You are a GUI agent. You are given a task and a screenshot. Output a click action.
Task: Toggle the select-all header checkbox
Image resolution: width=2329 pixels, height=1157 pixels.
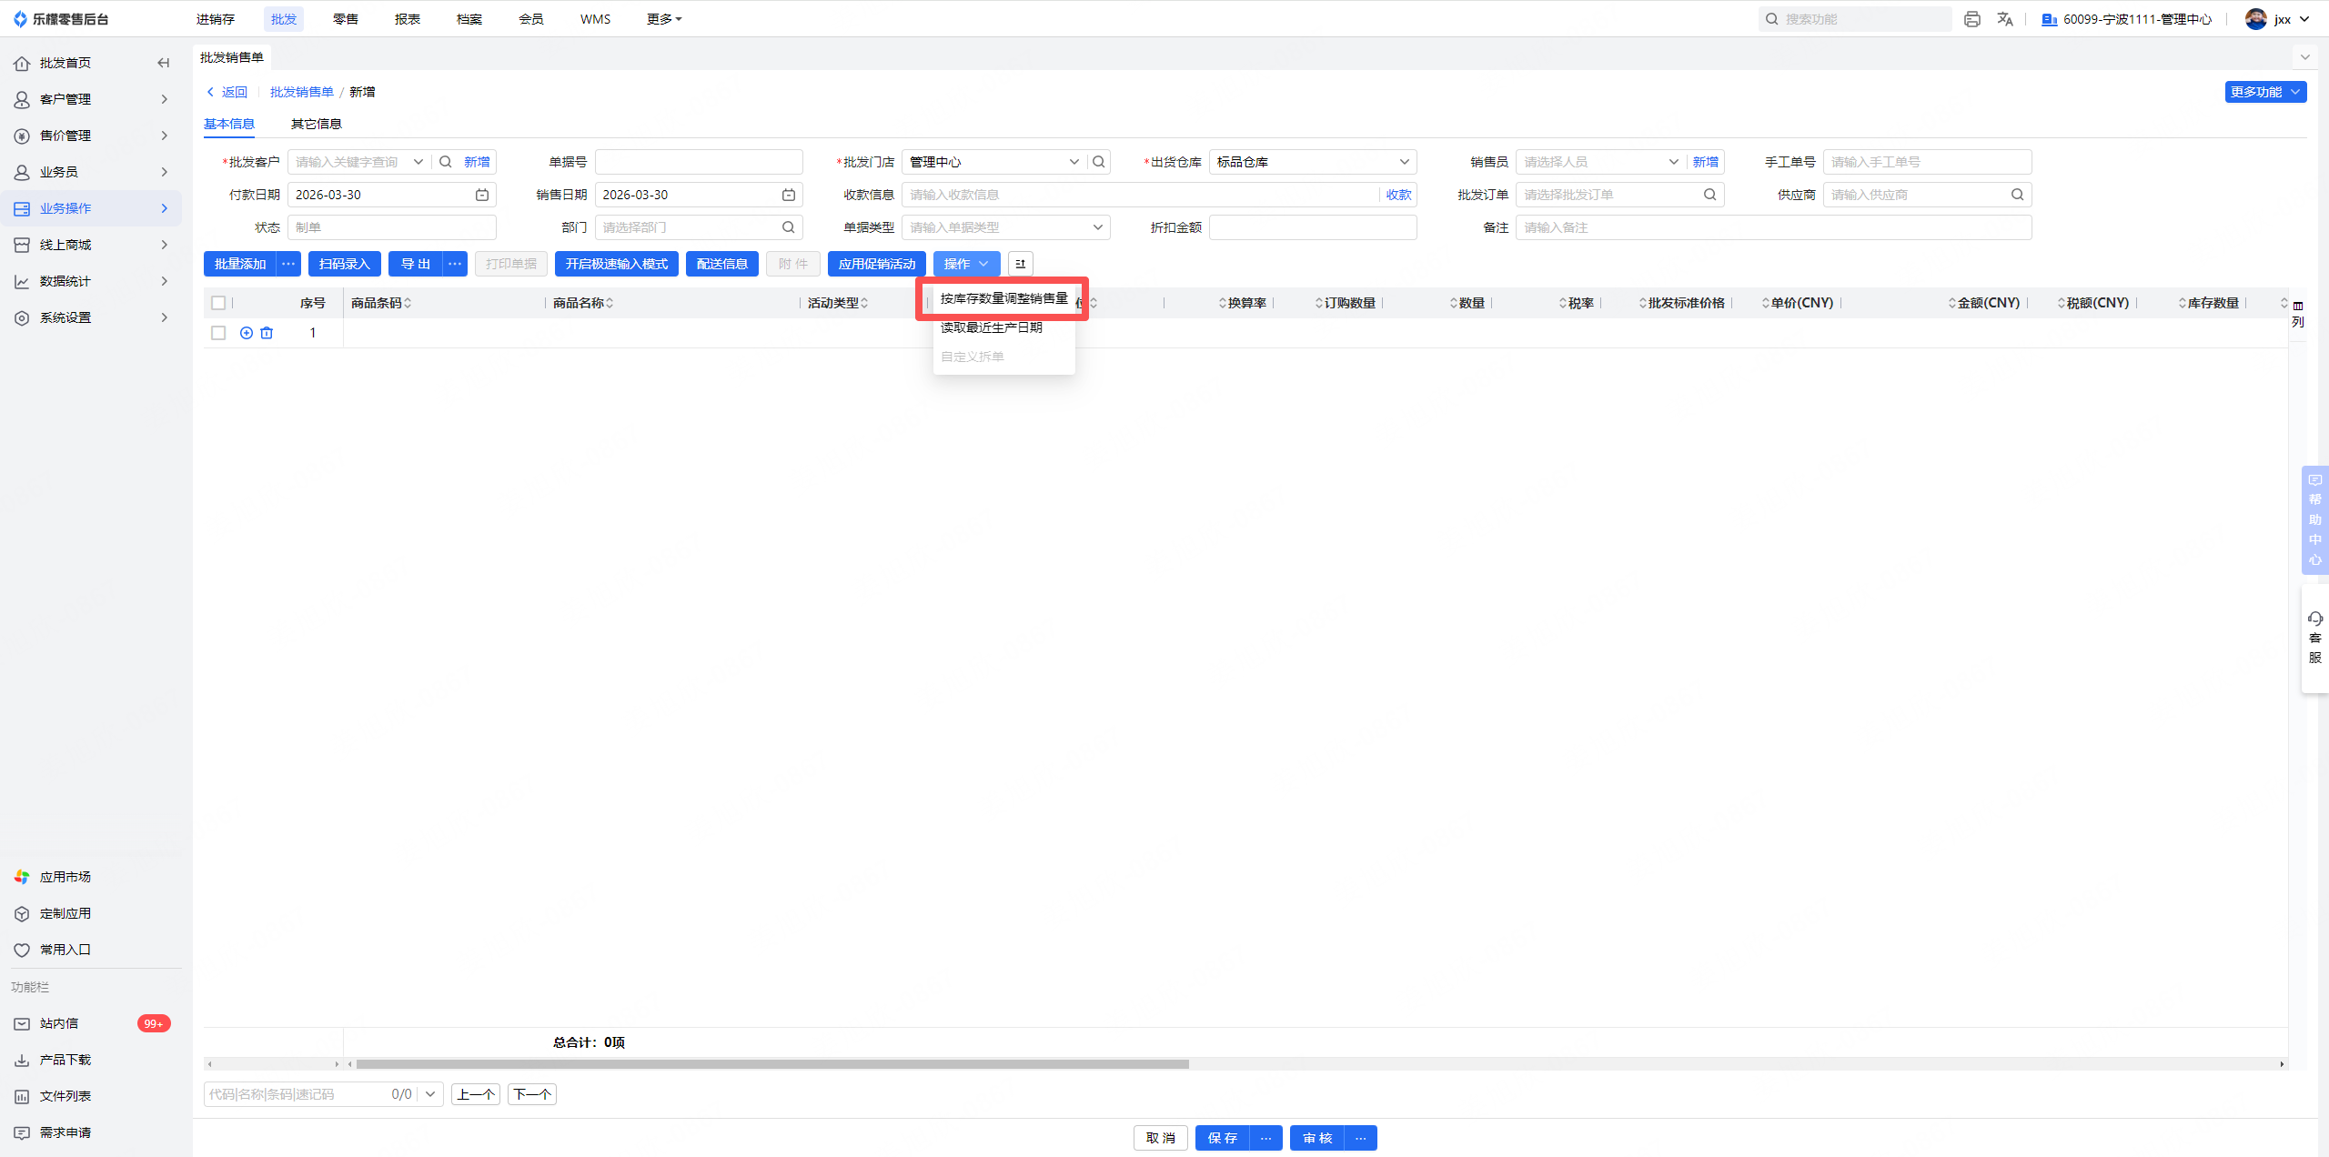pos(218,303)
